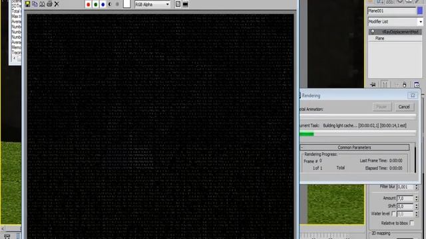This screenshot has height=239, width=426.
Task: Click the Pin Stack icon
Action: (373, 85)
